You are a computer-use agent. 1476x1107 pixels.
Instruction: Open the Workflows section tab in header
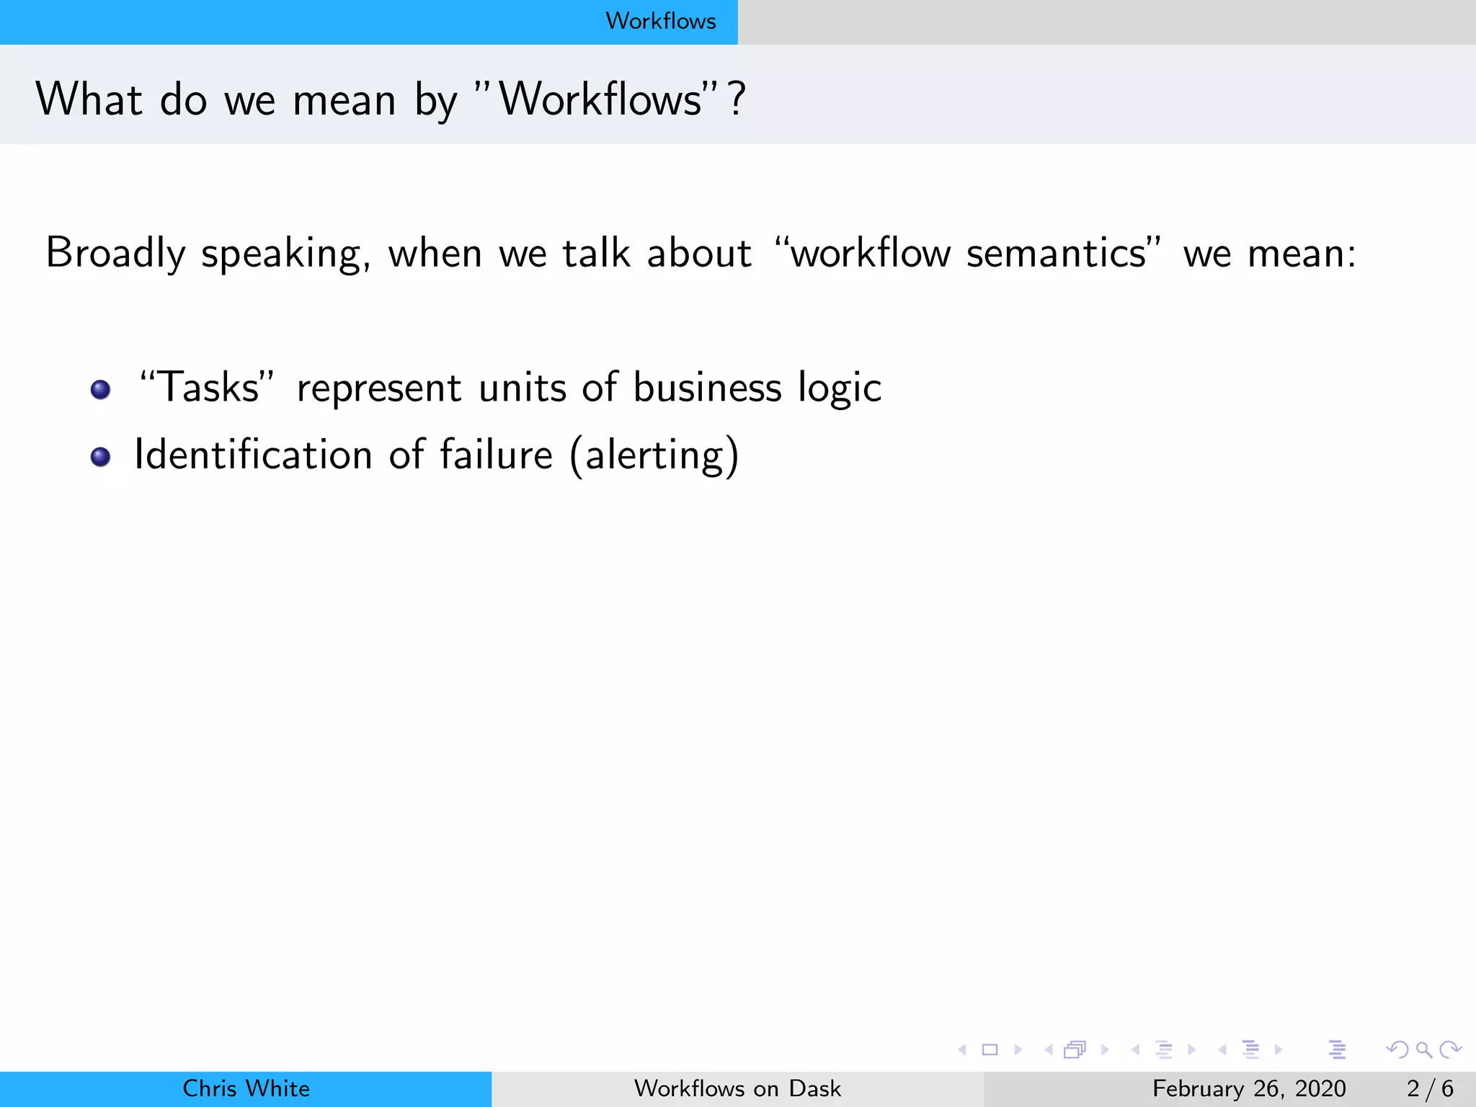coord(661,21)
